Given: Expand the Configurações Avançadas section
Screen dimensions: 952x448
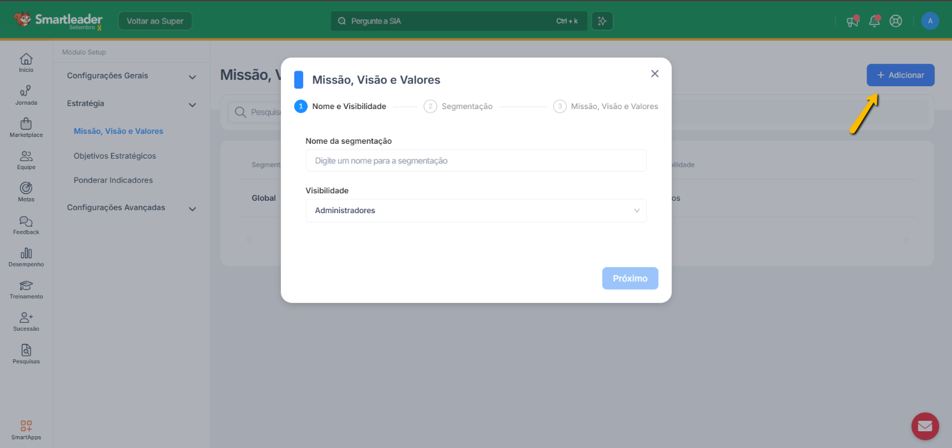Looking at the screenshot, I should point(131,208).
